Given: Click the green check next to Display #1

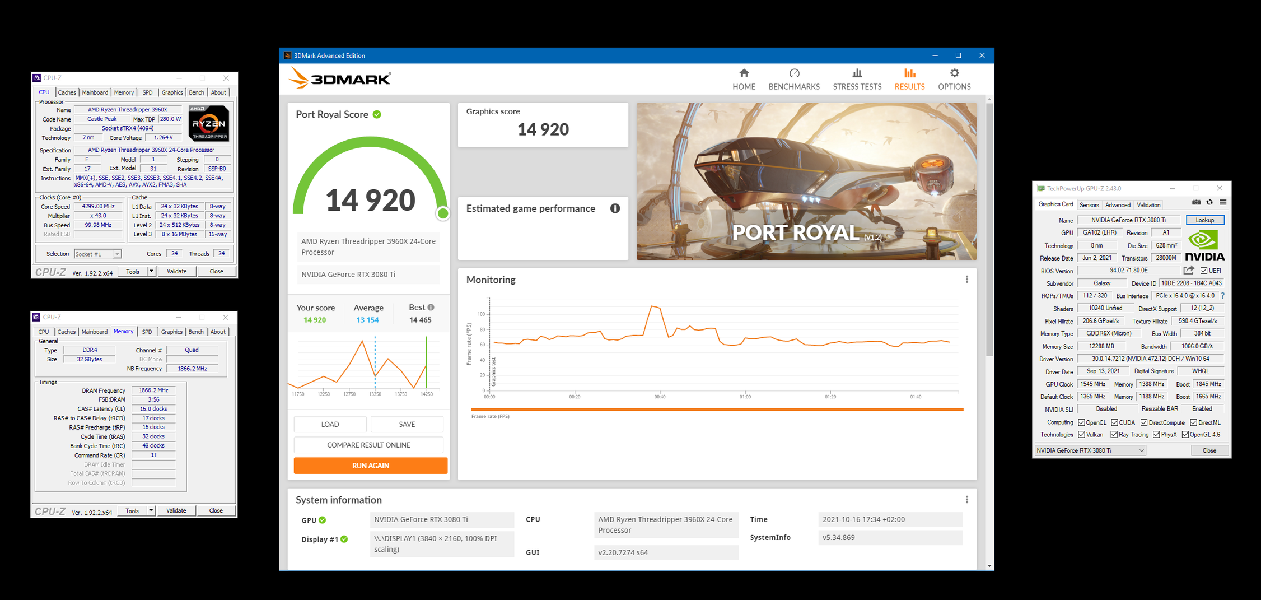Looking at the screenshot, I should (x=344, y=539).
